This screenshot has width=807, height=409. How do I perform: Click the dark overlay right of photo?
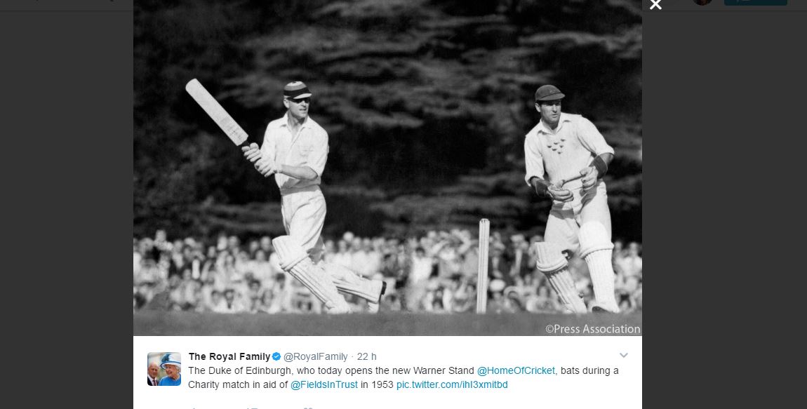(724, 206)
